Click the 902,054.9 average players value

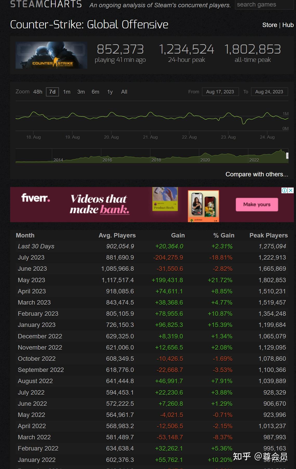[x=120, y=246]
